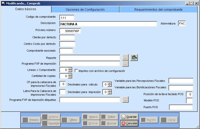Switch to Opciones de Configuración tab
Image resolution: width=200 pixels, height=129 pixels.
point(85,10)
